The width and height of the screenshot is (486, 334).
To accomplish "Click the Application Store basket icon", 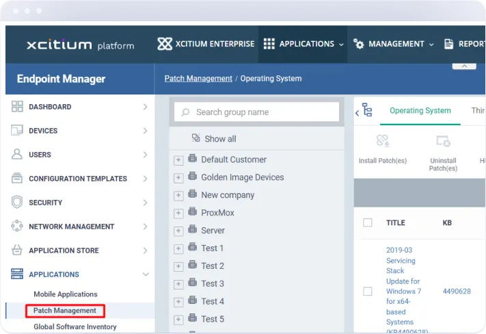I will 17,250.
